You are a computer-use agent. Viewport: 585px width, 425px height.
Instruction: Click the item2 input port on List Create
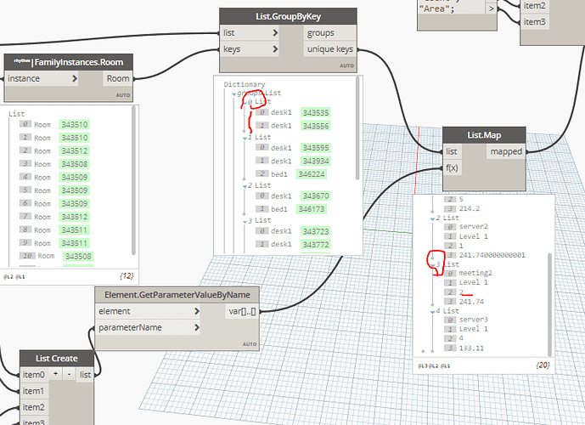click(34, 407)
